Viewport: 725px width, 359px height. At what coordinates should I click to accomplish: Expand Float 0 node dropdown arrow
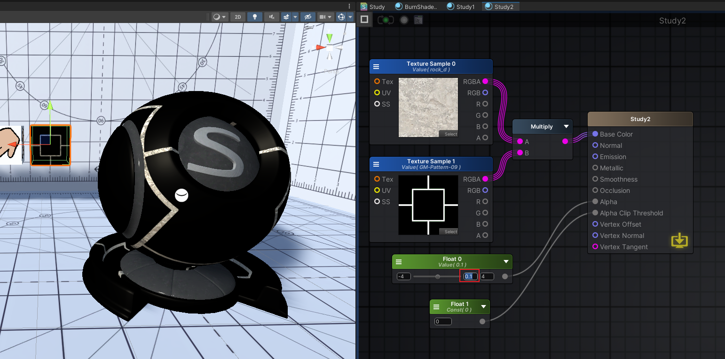(x=506, y=262)
